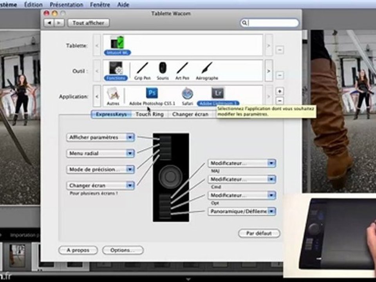Switch to the Changer écran tab

[x=190, y=114]
